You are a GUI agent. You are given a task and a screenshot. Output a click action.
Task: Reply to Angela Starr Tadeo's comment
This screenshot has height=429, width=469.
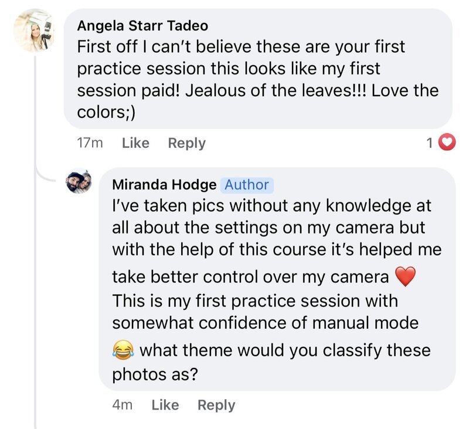(x=186, y=143)
